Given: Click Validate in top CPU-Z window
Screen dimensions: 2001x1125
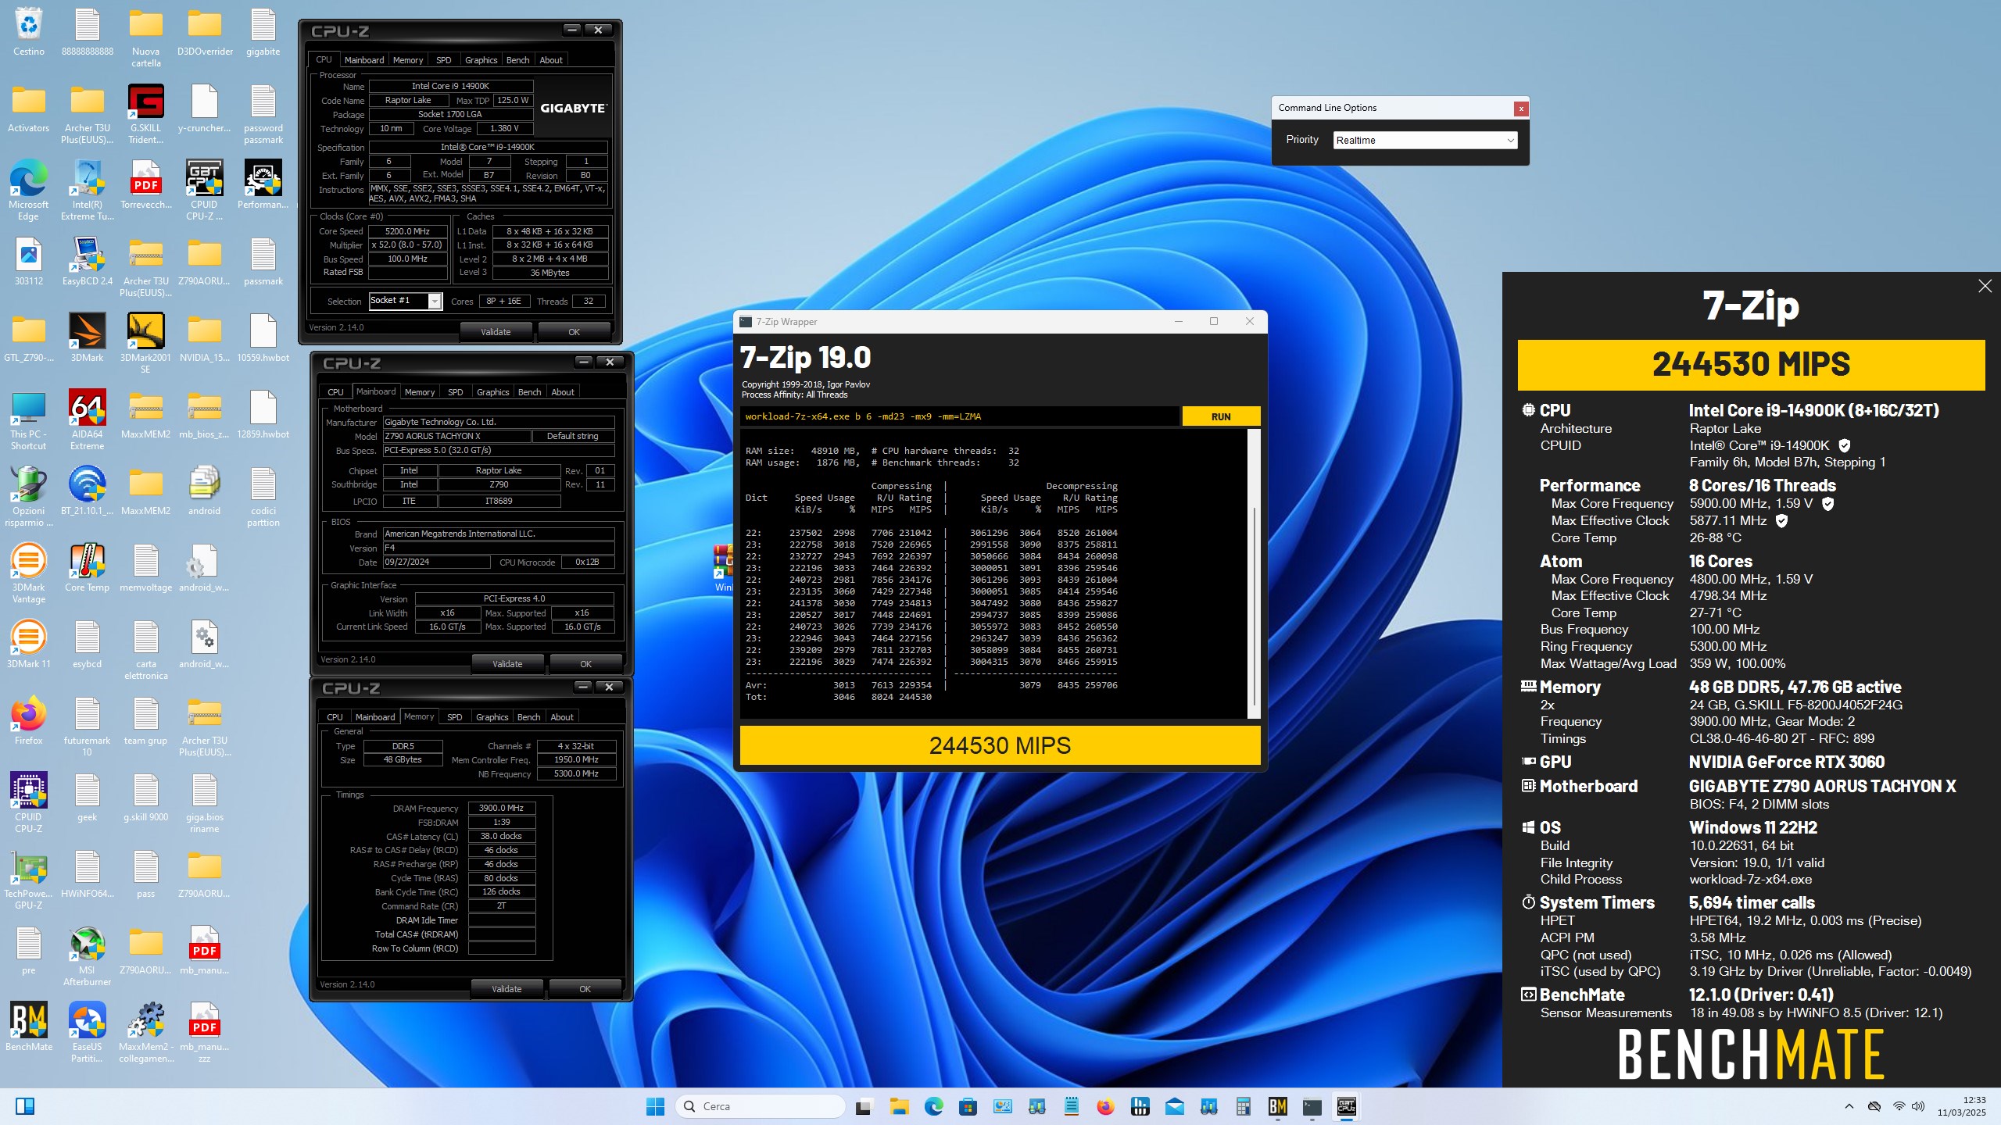Looking at the screenshot, I should [x=496, y=332].
